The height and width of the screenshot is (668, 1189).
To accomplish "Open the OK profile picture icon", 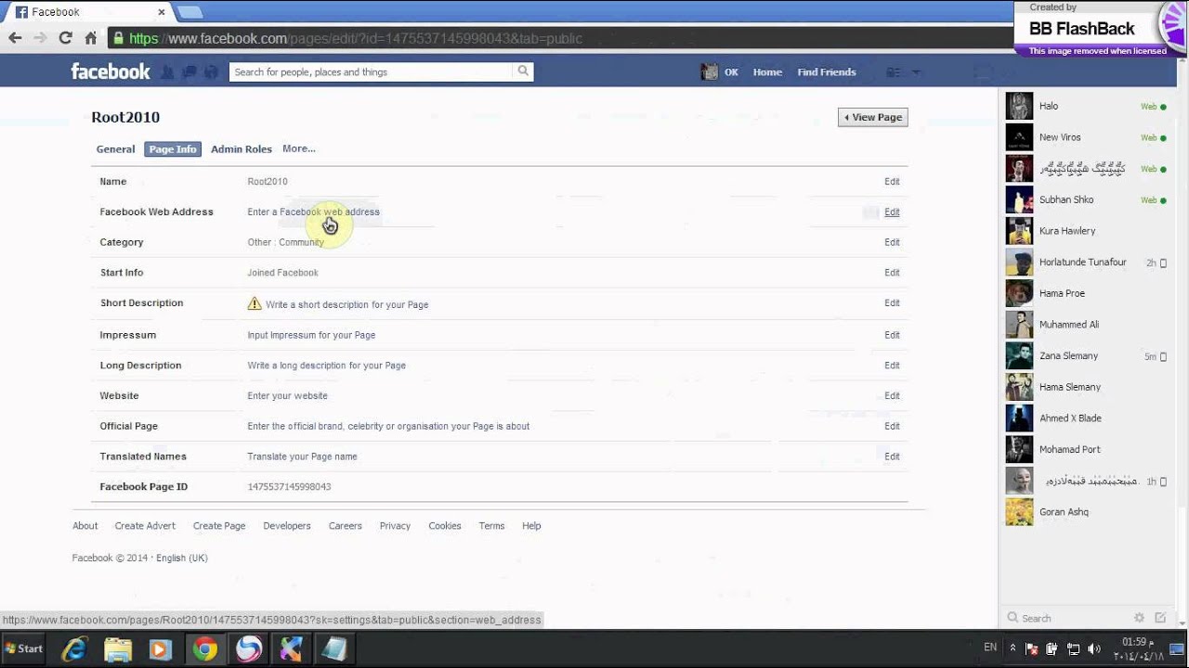I will pos(710,71).
